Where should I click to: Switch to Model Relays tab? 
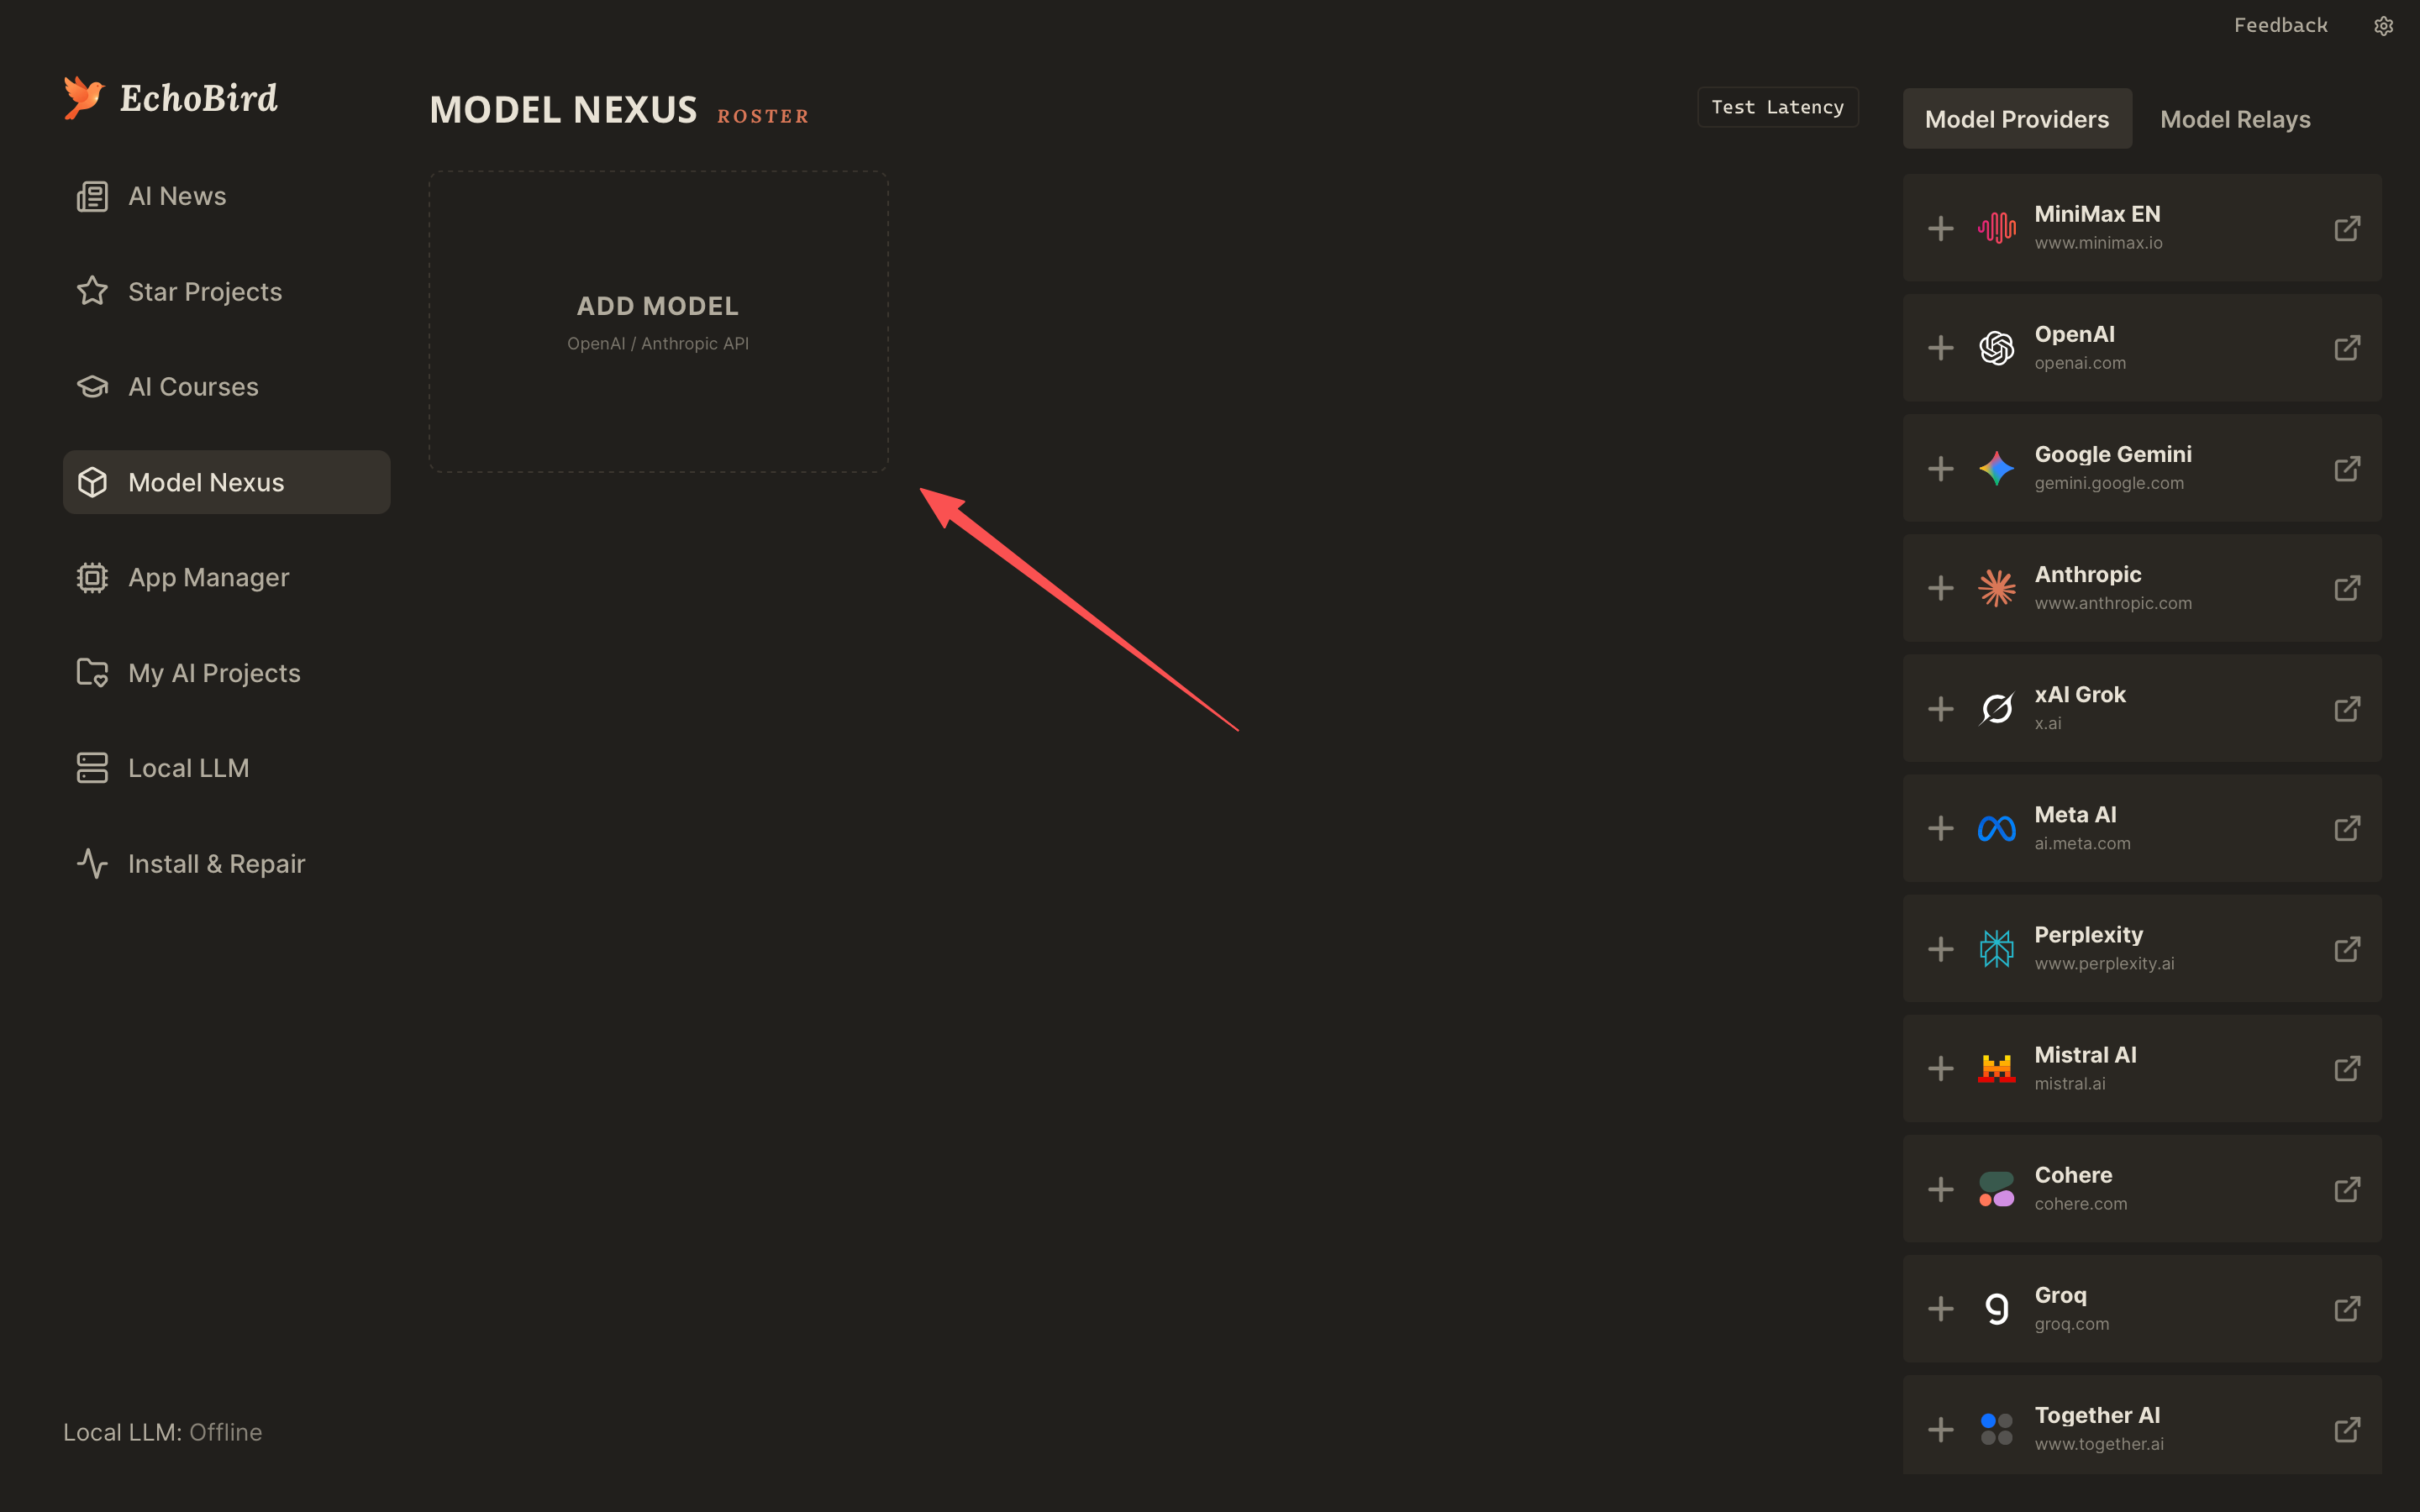tap(2235, 119)
